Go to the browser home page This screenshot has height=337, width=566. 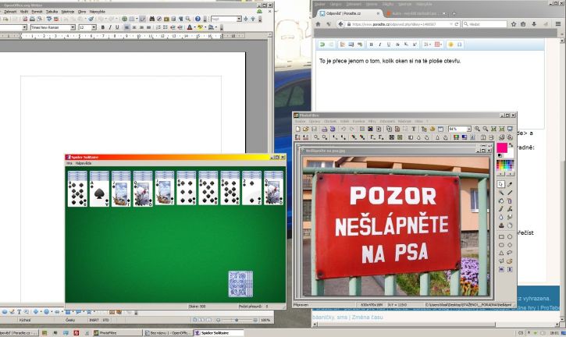[318, 24]
